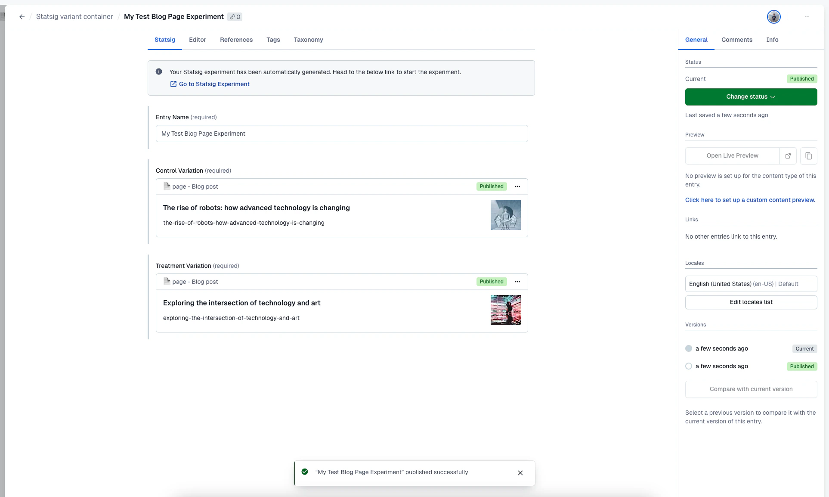Open the top-right more options ellipsis
The height and width of the screenshot is (497, 829).
(807, 17)
